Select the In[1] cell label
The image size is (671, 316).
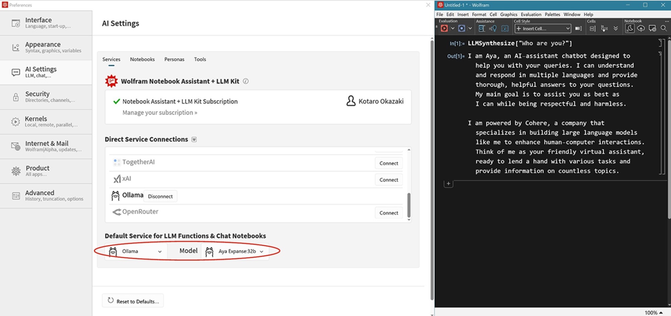point(457,44)
